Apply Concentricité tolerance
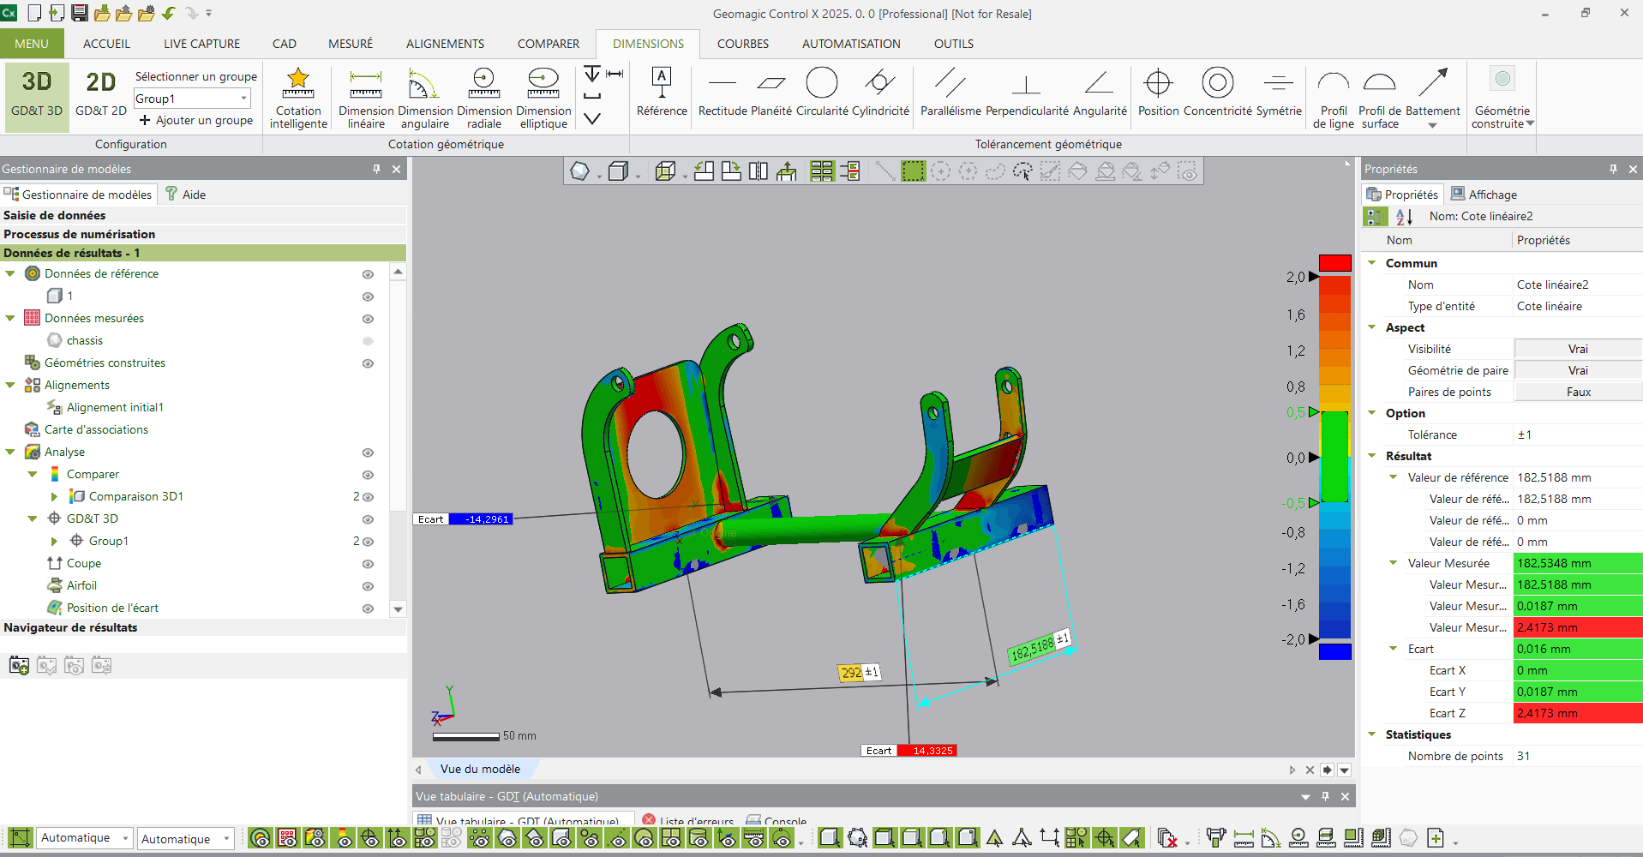The height and width of the screenshot is (857, 1643). pos(1218,93)
